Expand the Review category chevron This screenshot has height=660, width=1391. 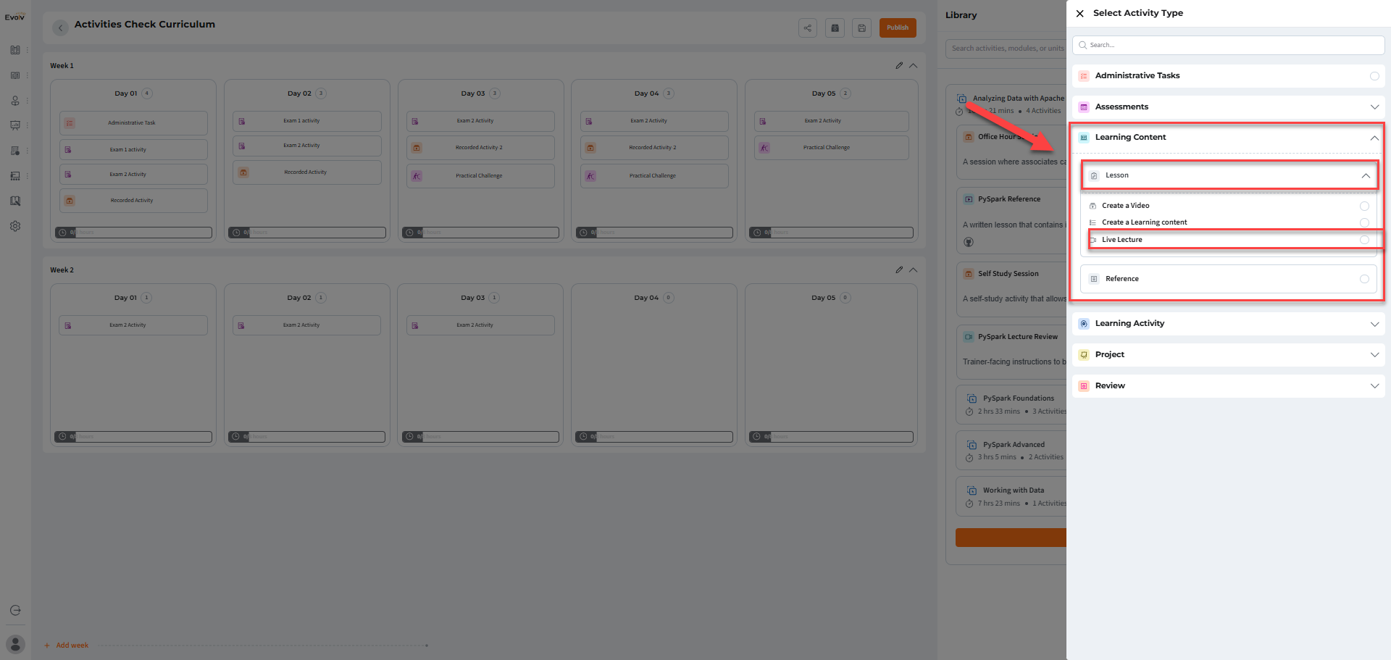1374,386
